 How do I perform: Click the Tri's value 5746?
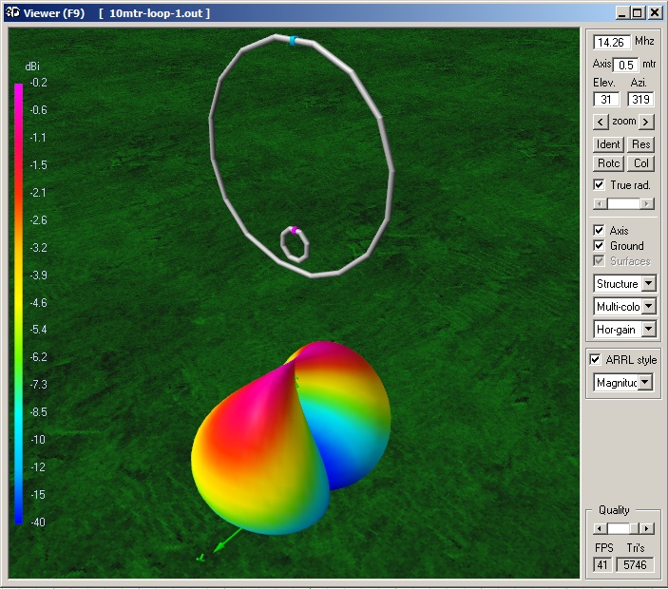point(635,564)
